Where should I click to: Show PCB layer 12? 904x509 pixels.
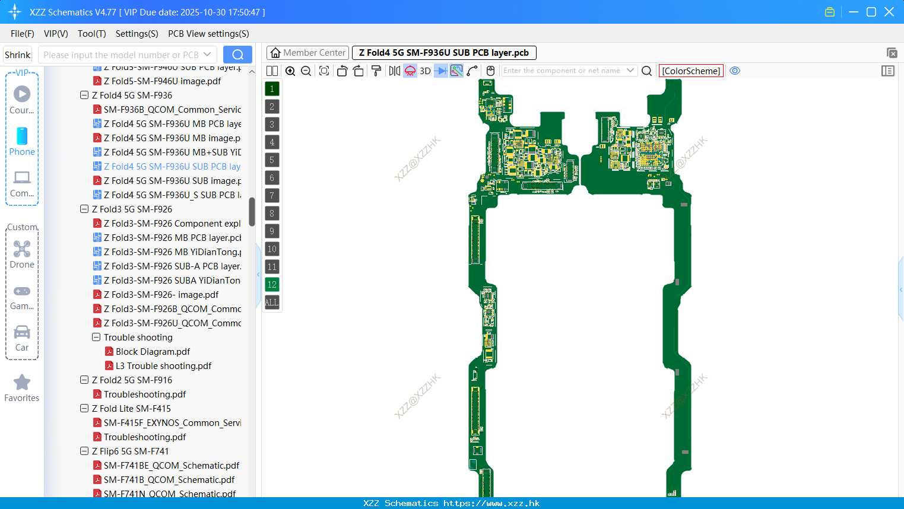272,284
